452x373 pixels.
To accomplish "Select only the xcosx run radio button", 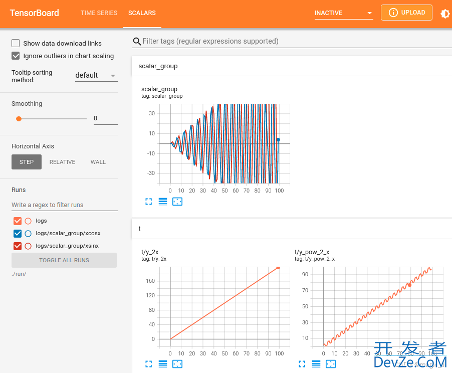I will [x=28, y=234].
